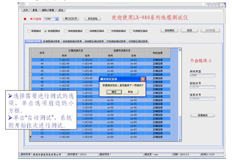Screen dimensions: 232x163
Task: Click the 正确连接 result in row 43
Action: [x=158, y=60]
